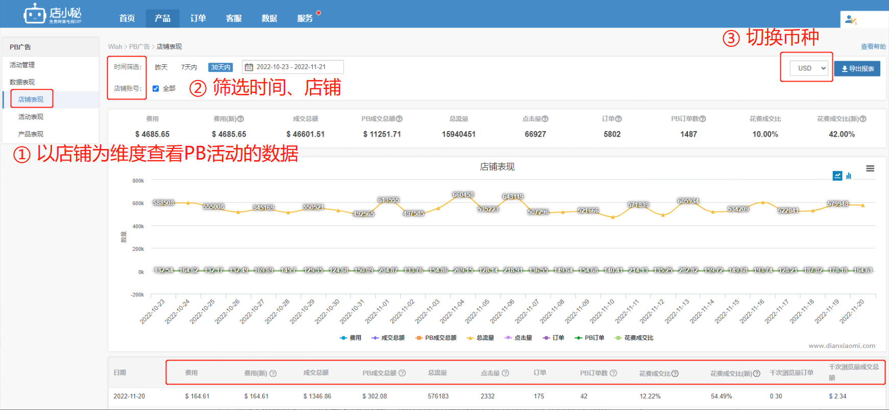Click PB广告 in the breadcrumb
889x410 pixels.
coord(139,46)
